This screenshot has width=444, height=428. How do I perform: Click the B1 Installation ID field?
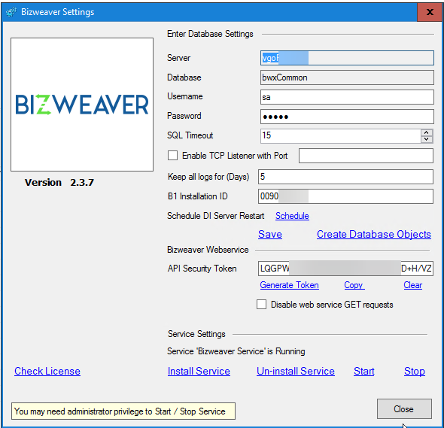pyautogui.click(x=345, y=196)
